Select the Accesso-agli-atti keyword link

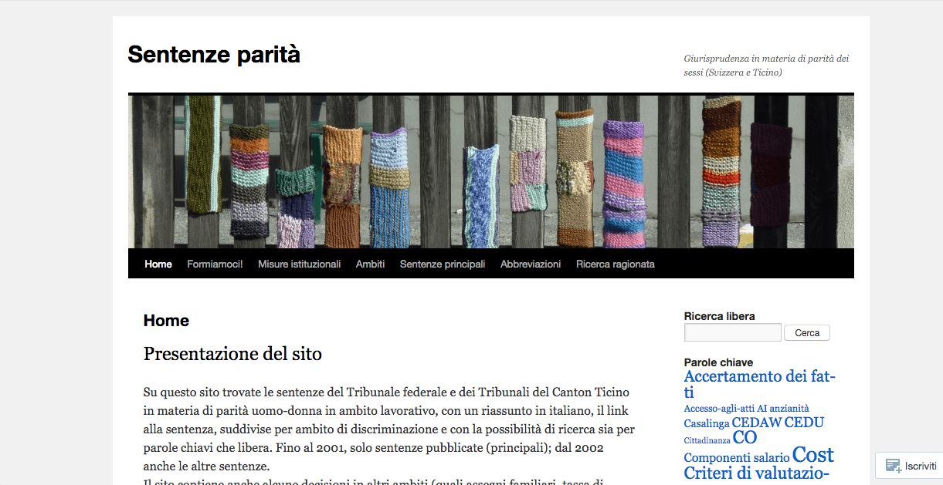pos(718,409)
